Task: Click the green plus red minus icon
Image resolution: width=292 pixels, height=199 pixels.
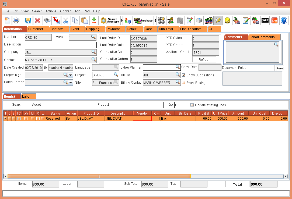Action: pyautogui.click(x=94, y=20)
